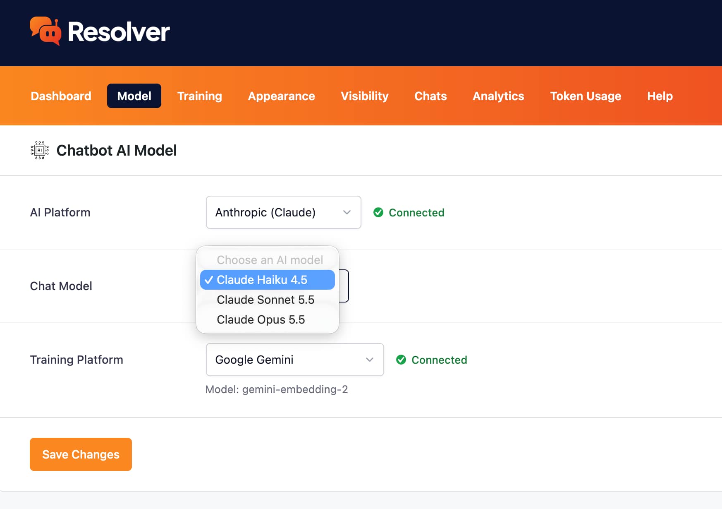Navigate to the Visibility tab
The height and width of the screenshot is (509, 722).
[x=365, y=96]
